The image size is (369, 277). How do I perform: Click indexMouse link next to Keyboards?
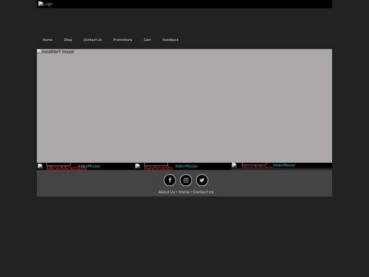(187, 166)
